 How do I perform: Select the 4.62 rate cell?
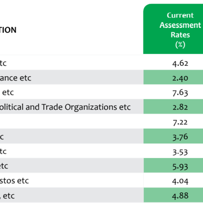point(173,63)
